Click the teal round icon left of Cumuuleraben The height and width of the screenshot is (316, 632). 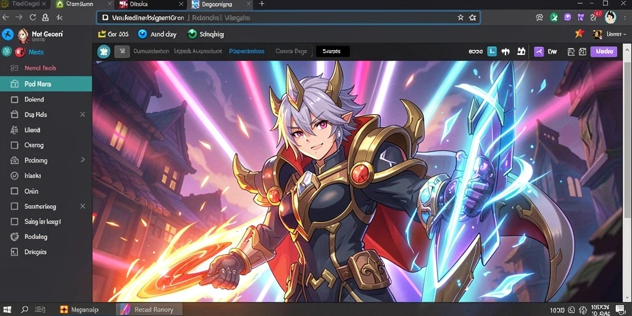(x=104, y=52)
